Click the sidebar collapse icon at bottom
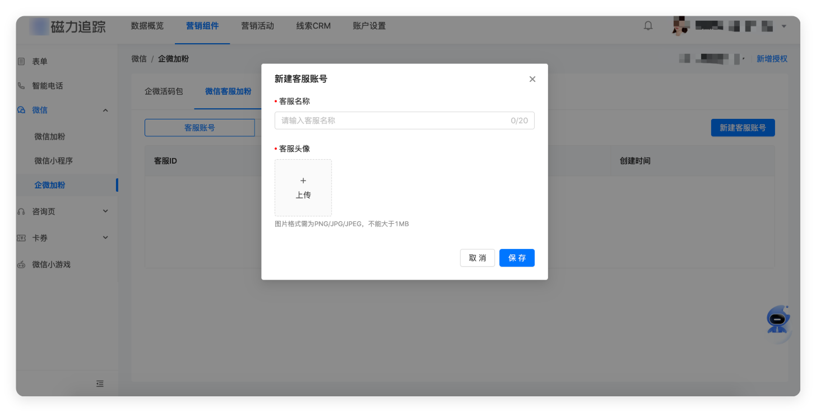 pos(100,384)
